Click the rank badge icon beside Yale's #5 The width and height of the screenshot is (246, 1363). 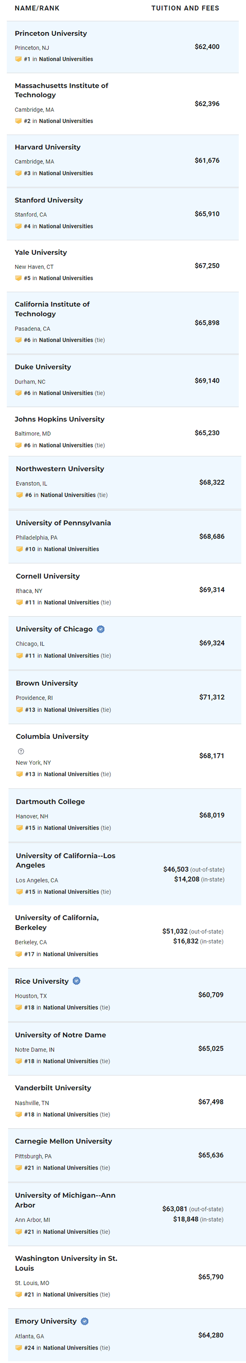pyautogui.click(x=19, y=278)
